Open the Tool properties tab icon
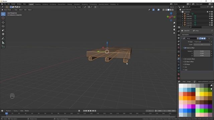This screenshot has height=120, width=214. pyautogui.click(x=179, y=31)
